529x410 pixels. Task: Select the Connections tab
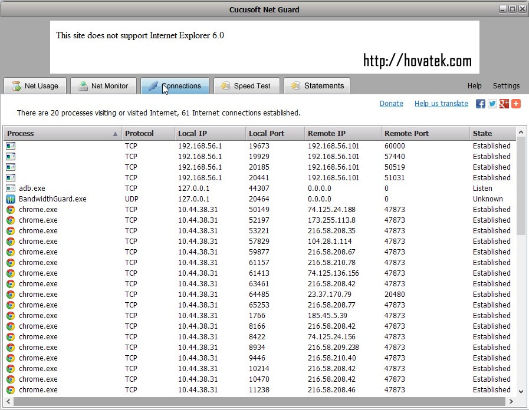(x=175, y=86)
